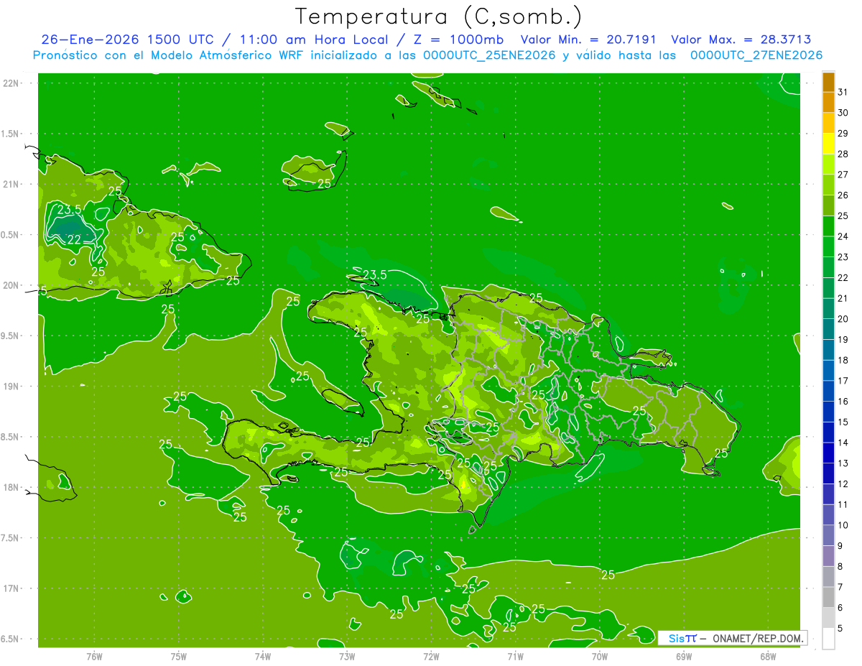Click the 'Temperatura (C,somb.)' chart title

439,16
